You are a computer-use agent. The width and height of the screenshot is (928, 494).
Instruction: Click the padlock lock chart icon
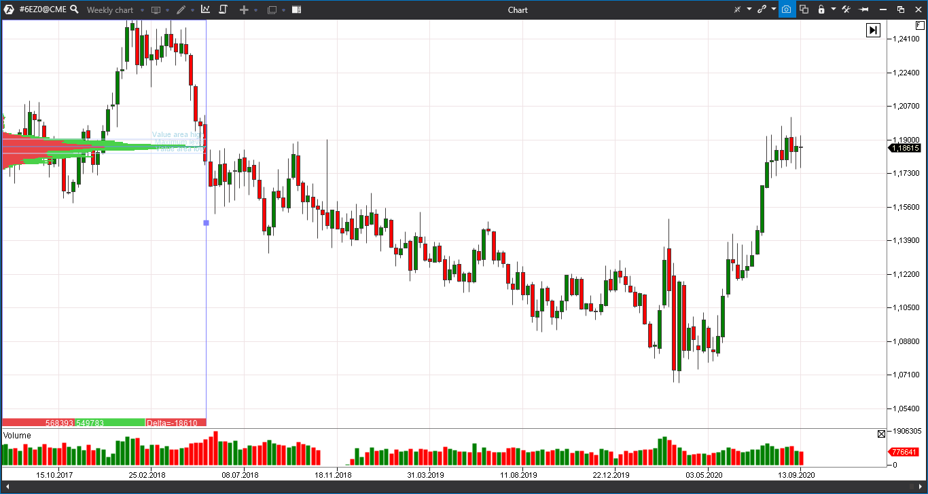click(821, 9)
